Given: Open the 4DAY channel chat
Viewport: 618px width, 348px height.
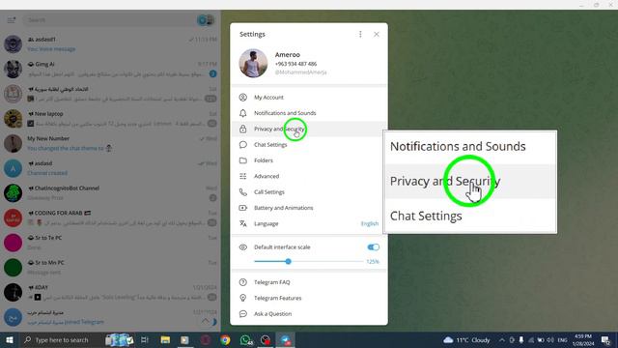Looking at the screenshot, I should pyautogui.click(x=110, y=292).
